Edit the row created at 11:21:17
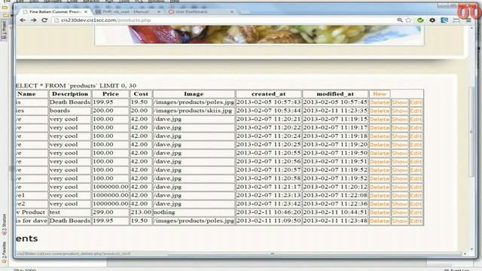Viewport: 482px width, 271px height. point(416,187)
